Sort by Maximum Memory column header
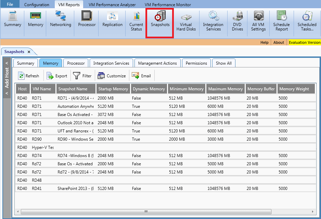Screen dimensions: 321x219 226,89
